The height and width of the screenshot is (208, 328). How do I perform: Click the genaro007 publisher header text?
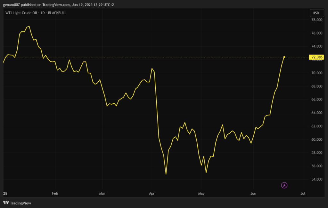[58, 5]
